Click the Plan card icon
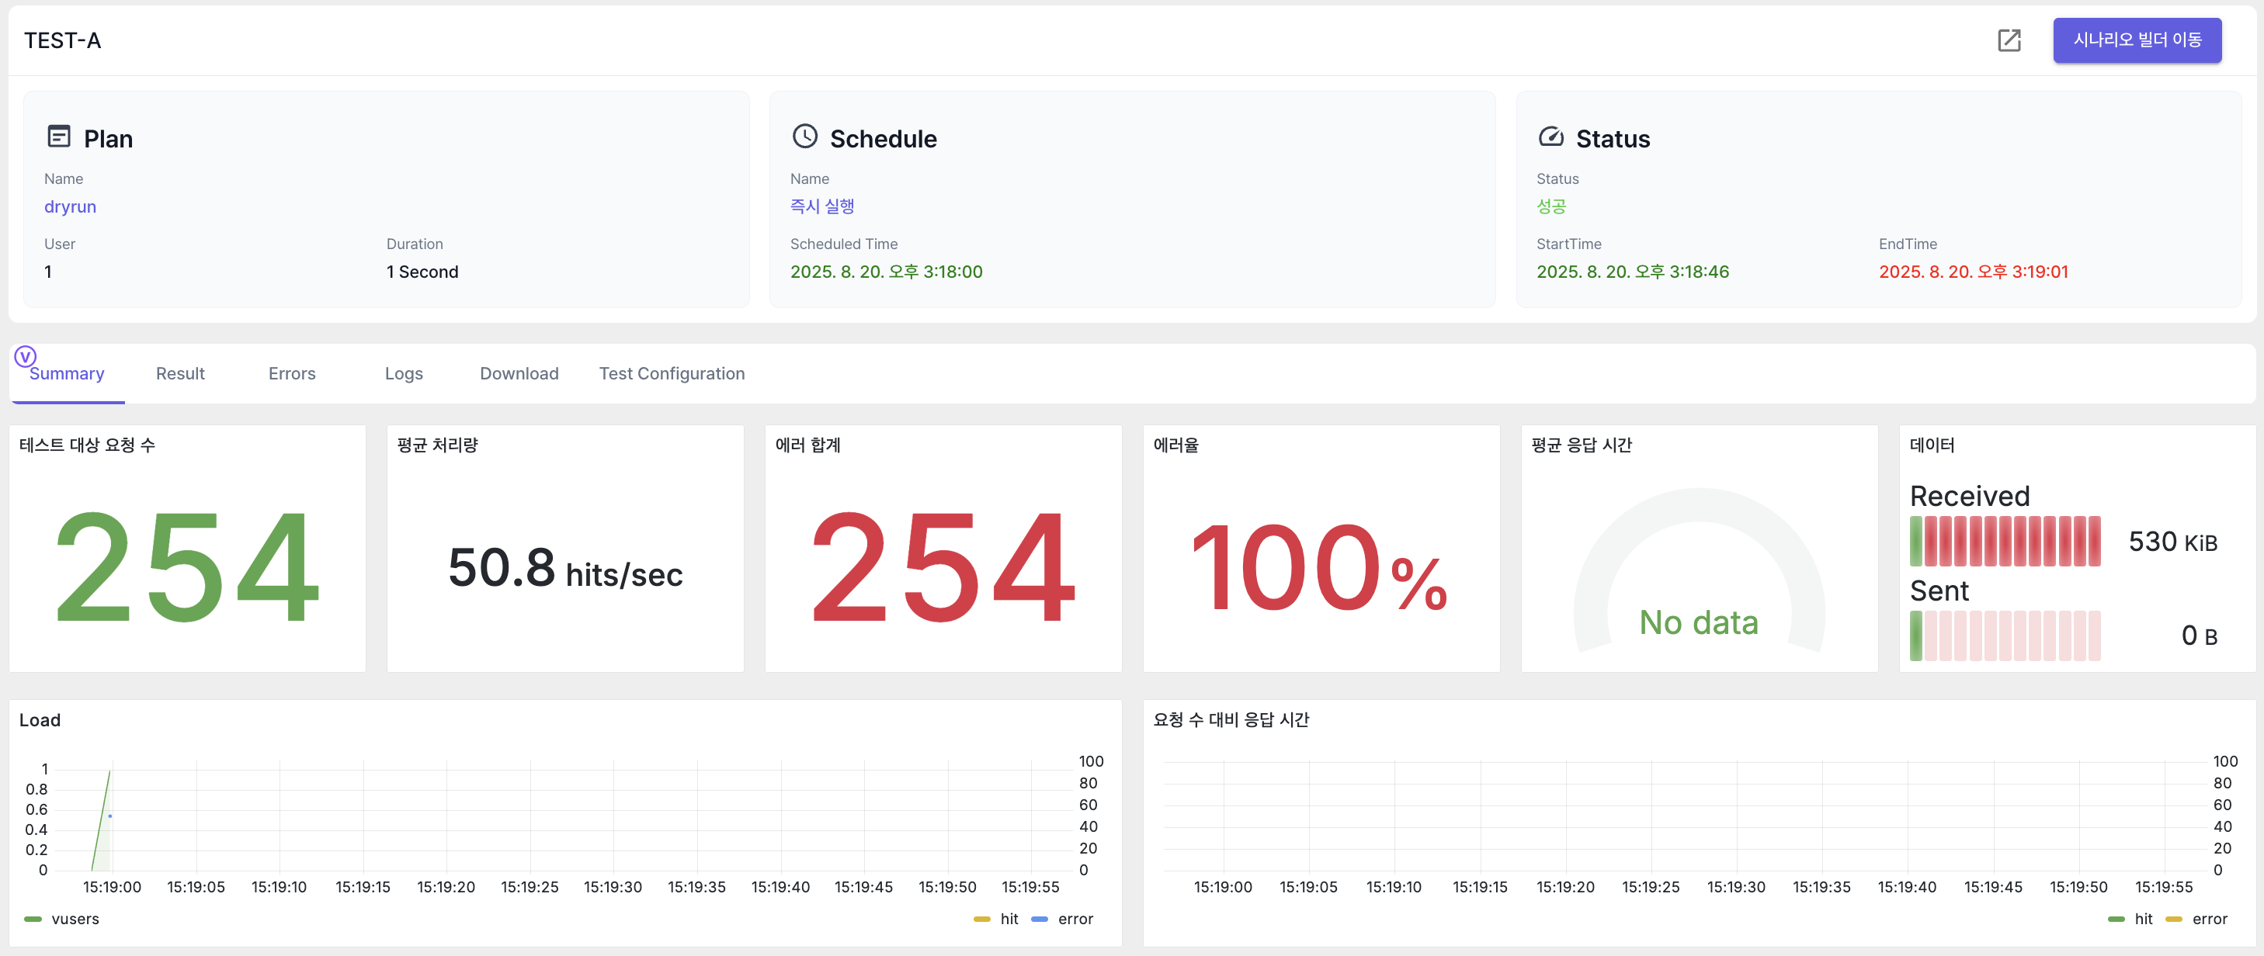 coord(59,137)
